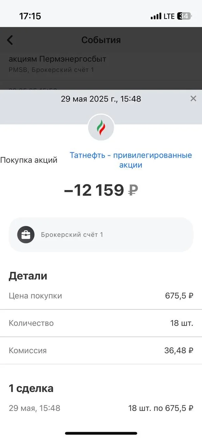Image resolution: width=202 pixels, height=439 pixels.
Task: Tap the back arrow in Events header
Action: coord(10,40)
